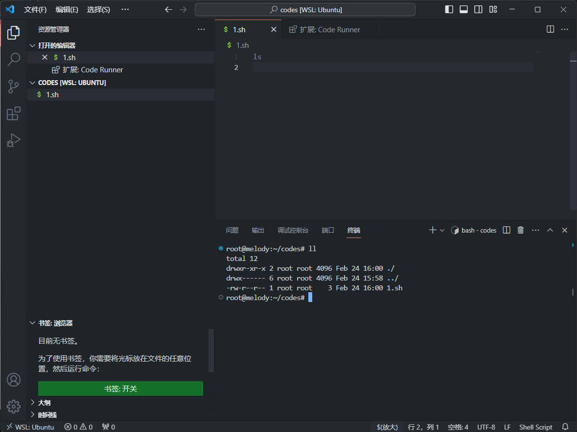Viewport: 577px width, 432px height.
Task: Collapse the 书签: 浏览器 section
Action: 121,323
